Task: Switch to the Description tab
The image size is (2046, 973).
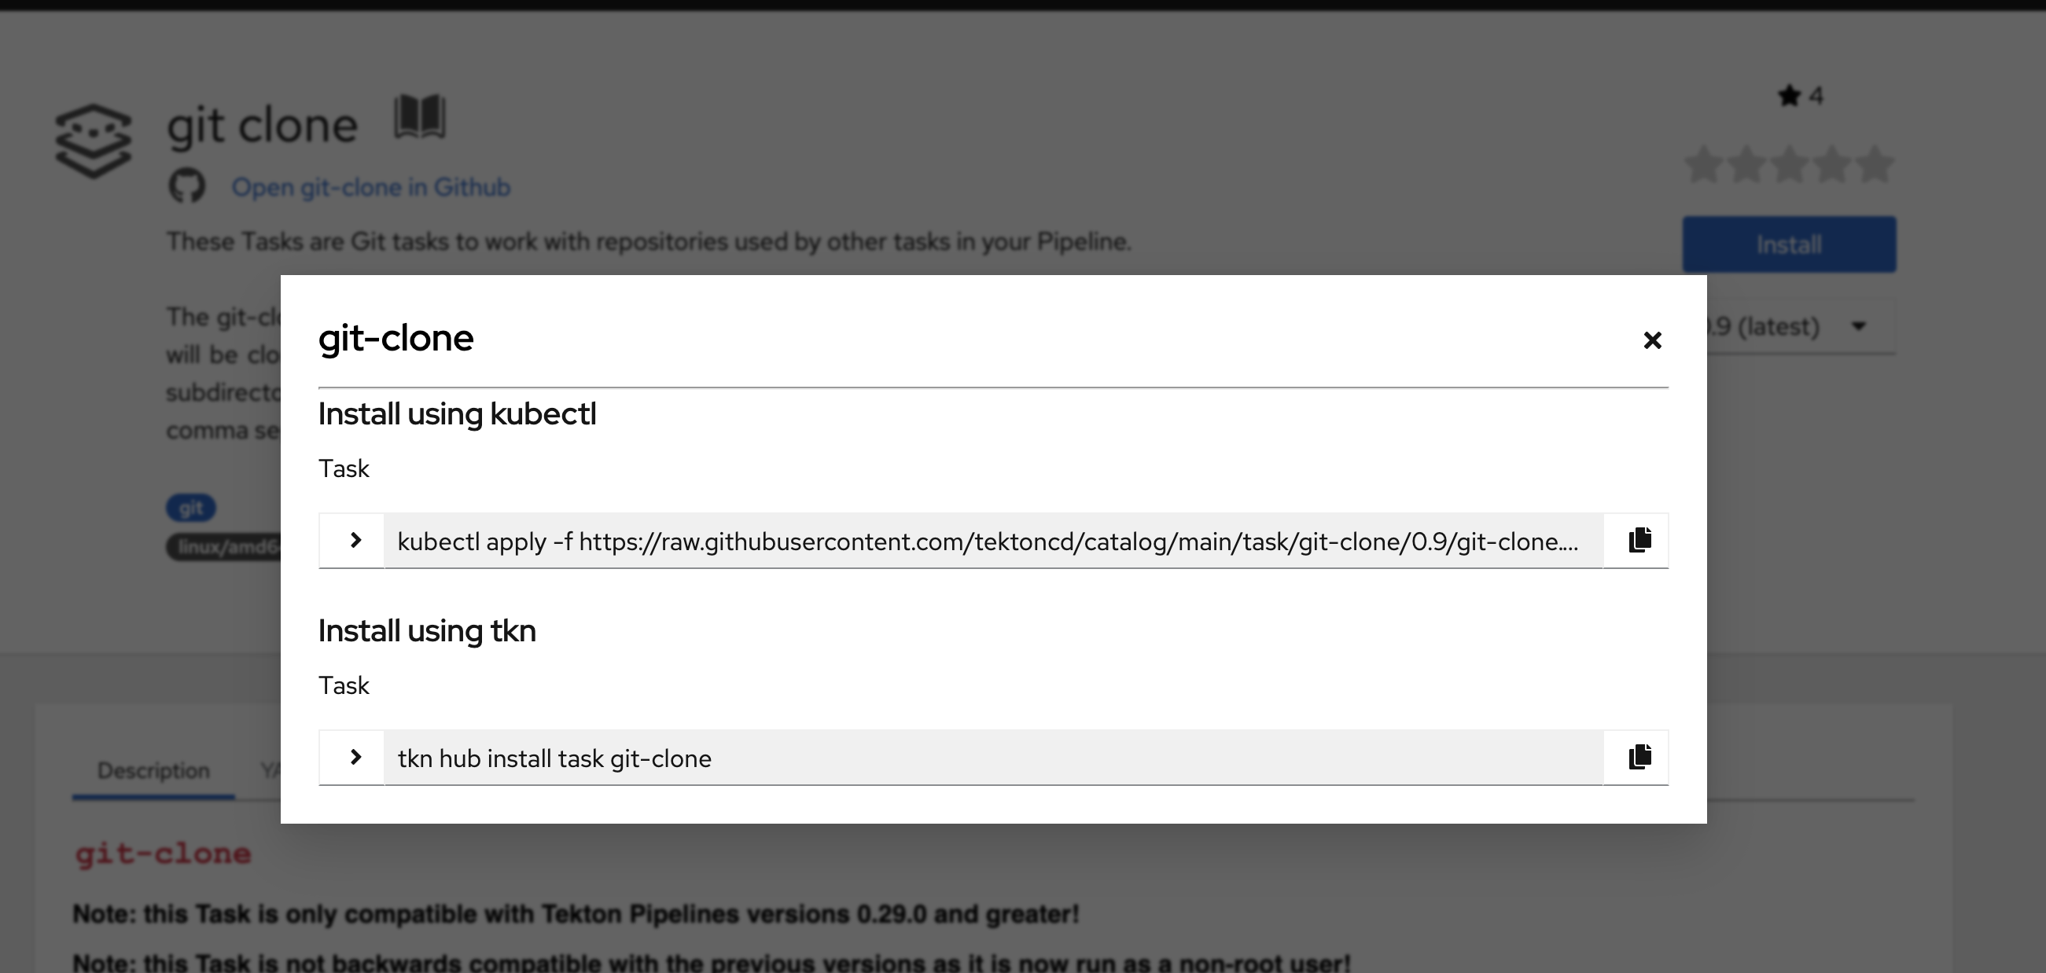Action: pos(153,771)
